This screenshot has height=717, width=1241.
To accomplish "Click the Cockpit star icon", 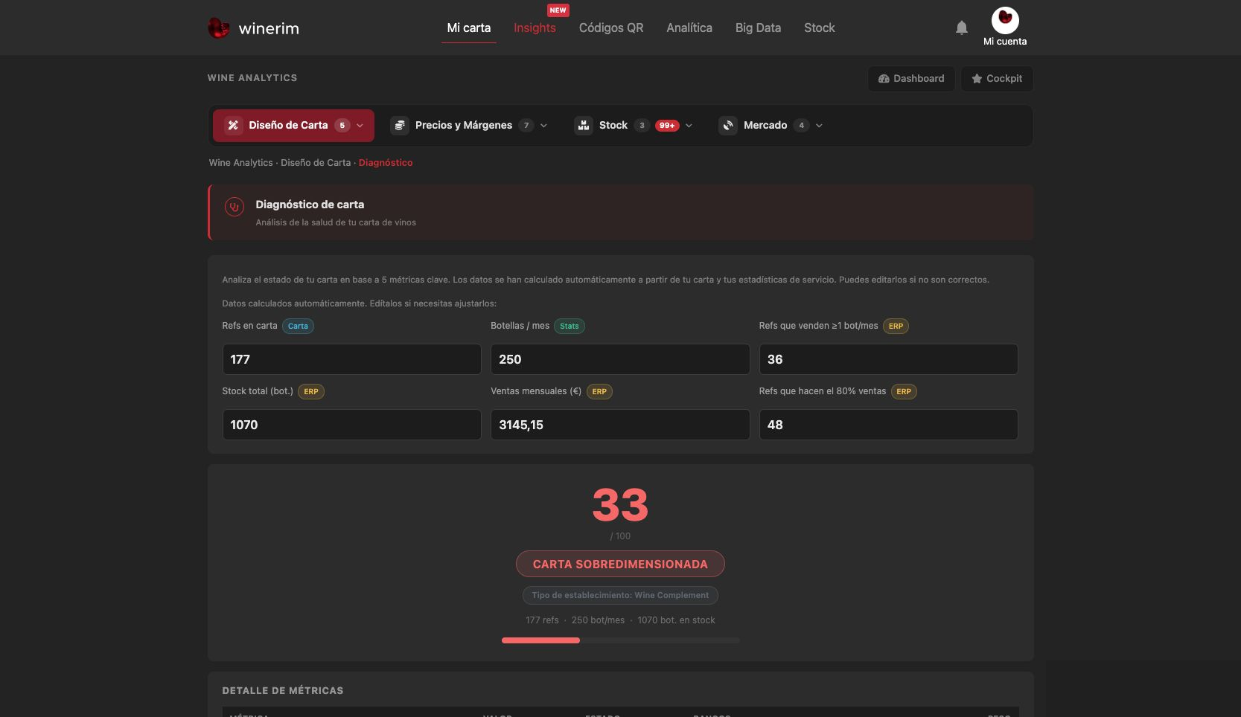I will point(977,79).
